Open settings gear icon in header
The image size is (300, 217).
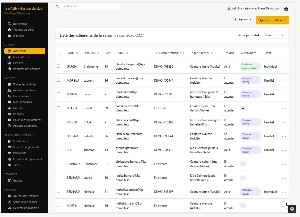tap(286, 9)
